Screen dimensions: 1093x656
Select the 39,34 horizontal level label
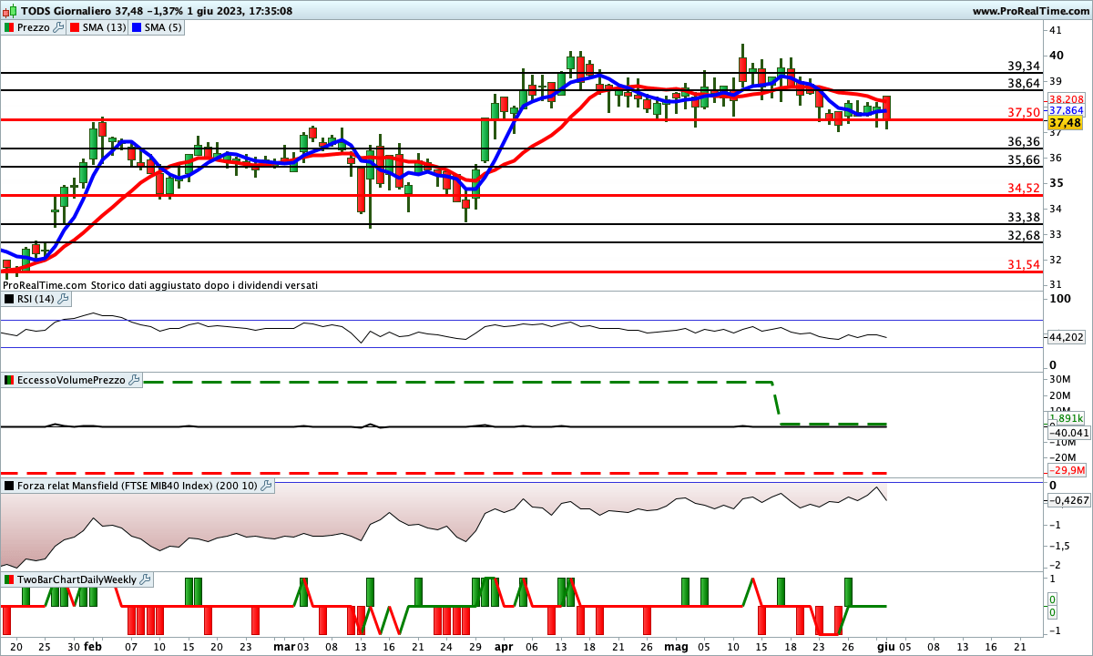[x=1024, y=67]
